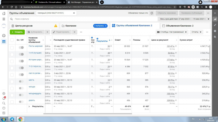This screenshot has width=218, height=122.
Task: Click the Сбросить черновики button
Action: [x=167, y=13]
